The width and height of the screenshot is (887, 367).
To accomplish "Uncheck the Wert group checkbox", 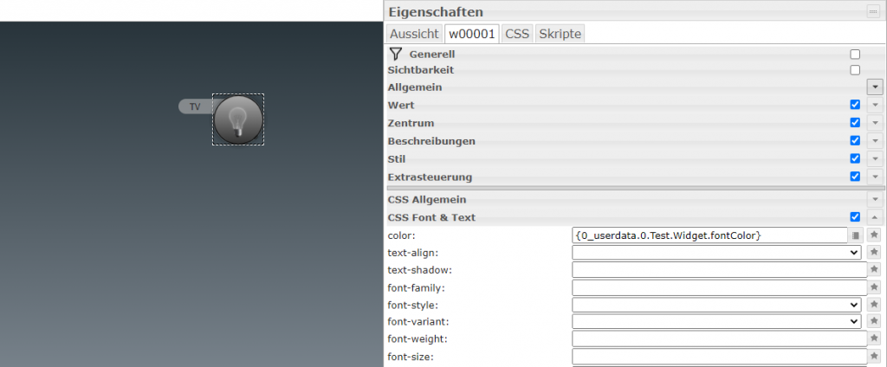I will 855,105.
